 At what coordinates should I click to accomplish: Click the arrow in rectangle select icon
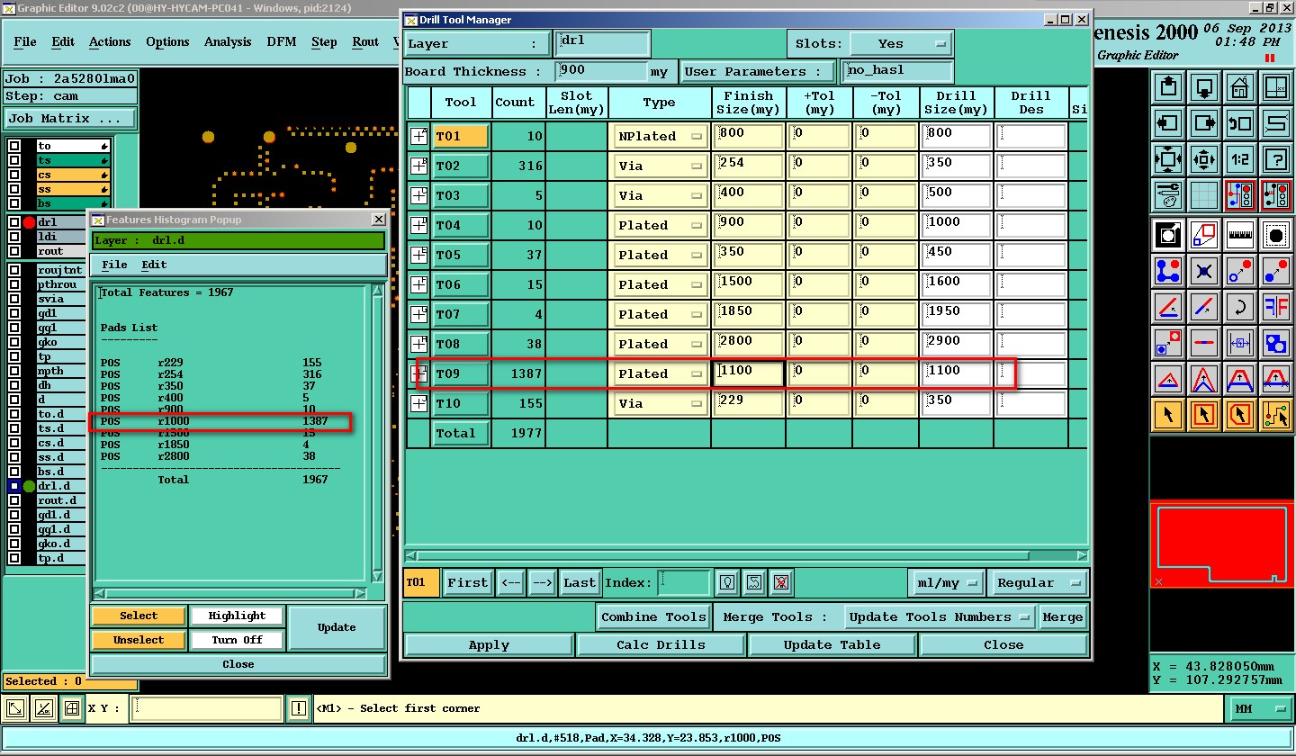tap(1204, 415)
